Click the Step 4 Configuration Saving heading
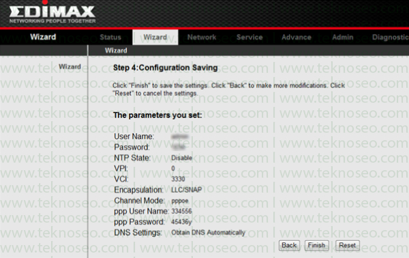Screen dimensions: 409x258 pos(166,68)
